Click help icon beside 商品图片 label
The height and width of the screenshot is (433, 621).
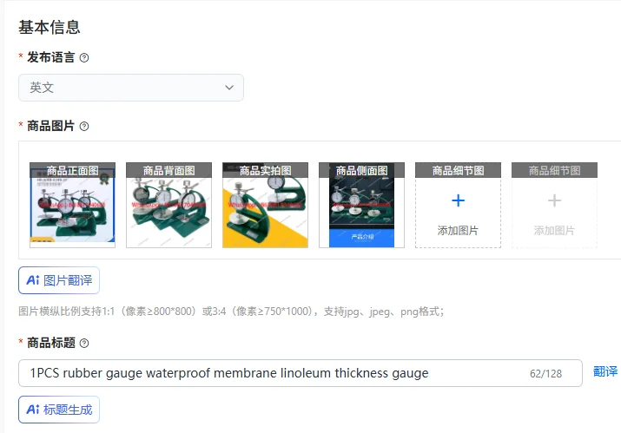tap(84, 127)
